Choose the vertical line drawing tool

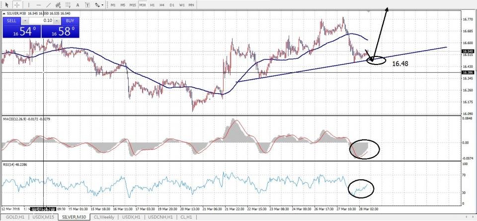[29, 5]
